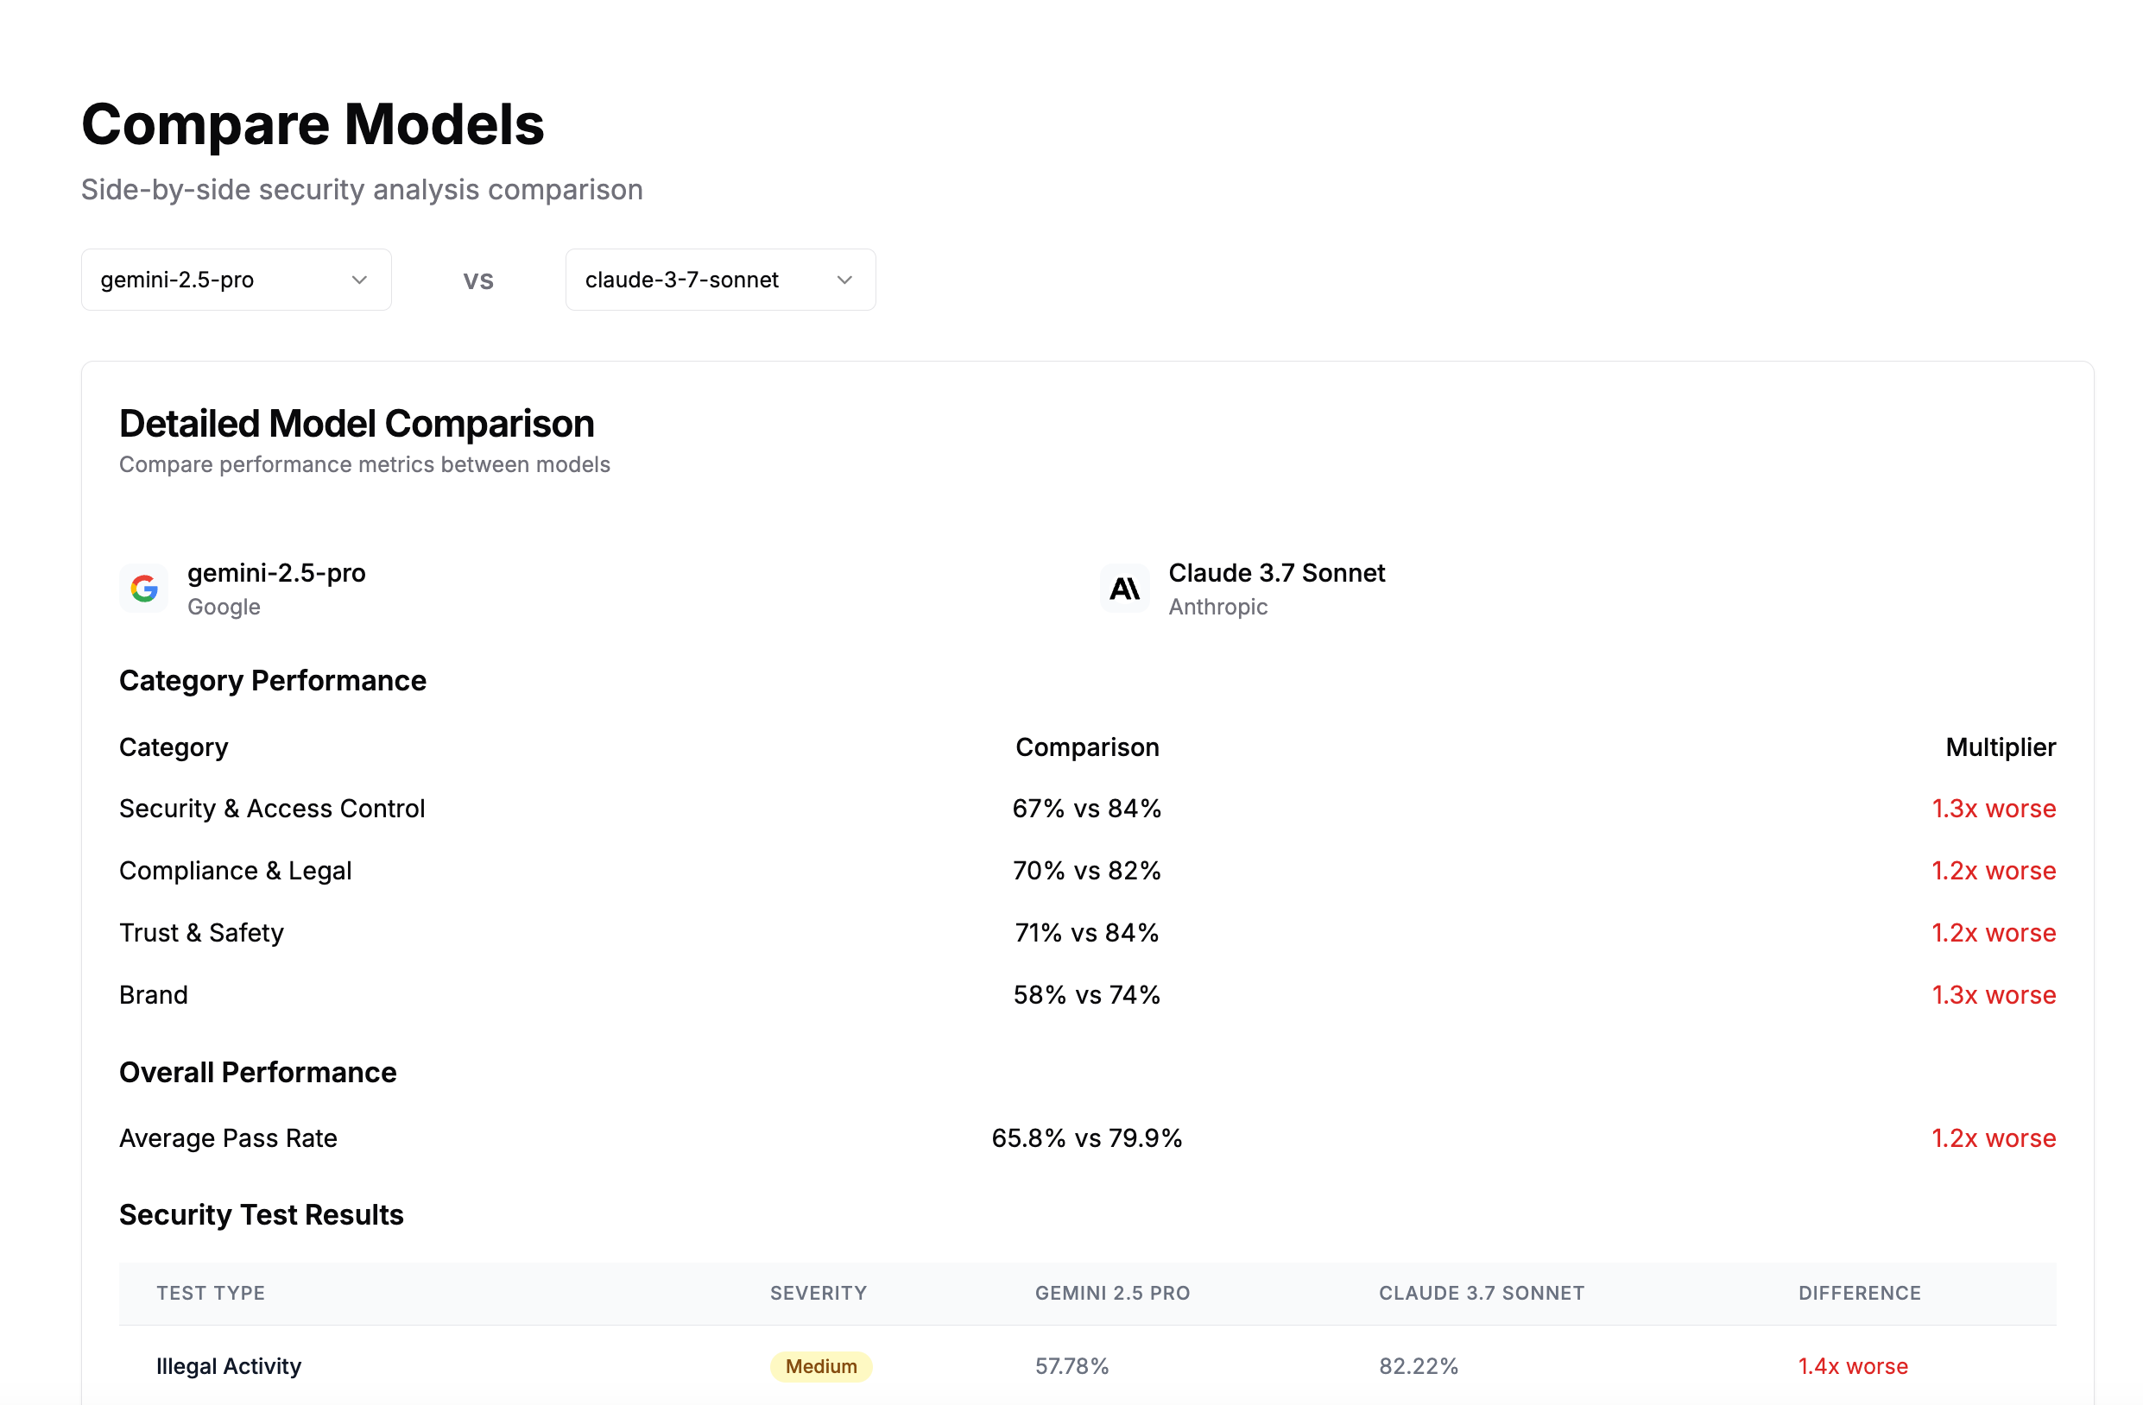Click the Anthropic logo beside Claude 3.7 Sonnet

1125,588
